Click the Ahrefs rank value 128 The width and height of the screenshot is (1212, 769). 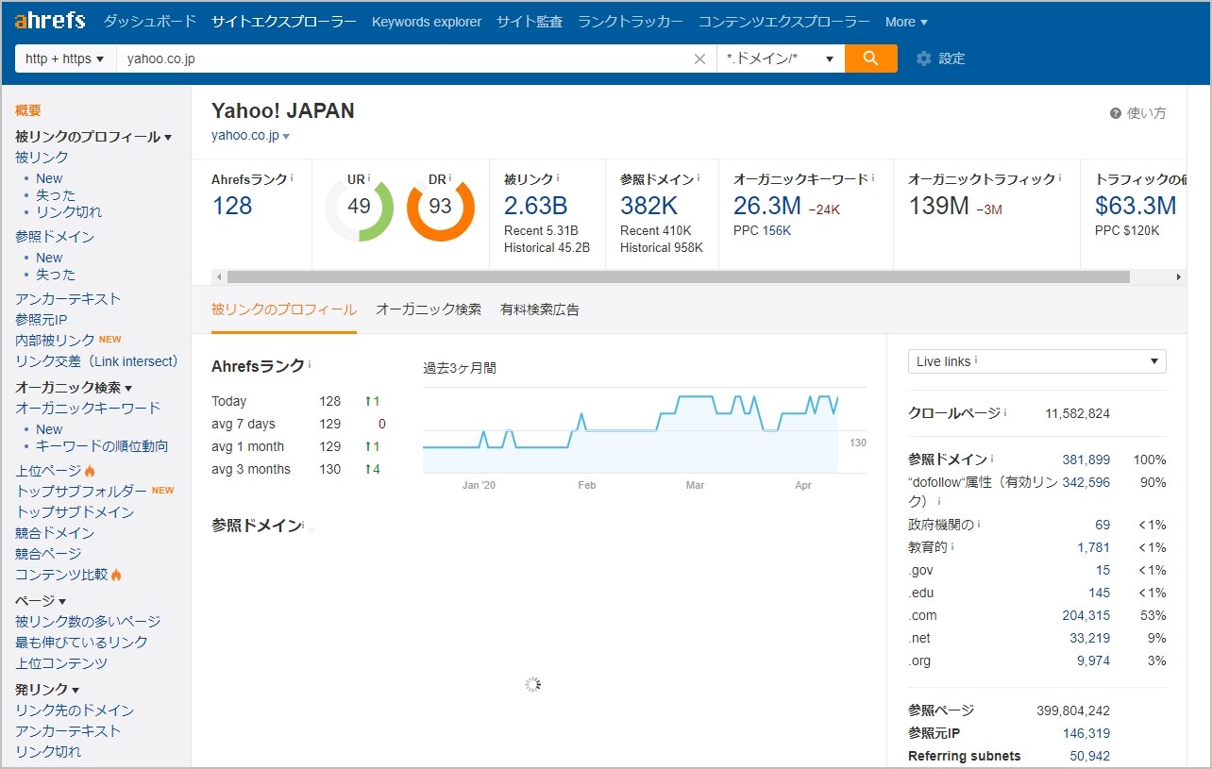point(232,206)
